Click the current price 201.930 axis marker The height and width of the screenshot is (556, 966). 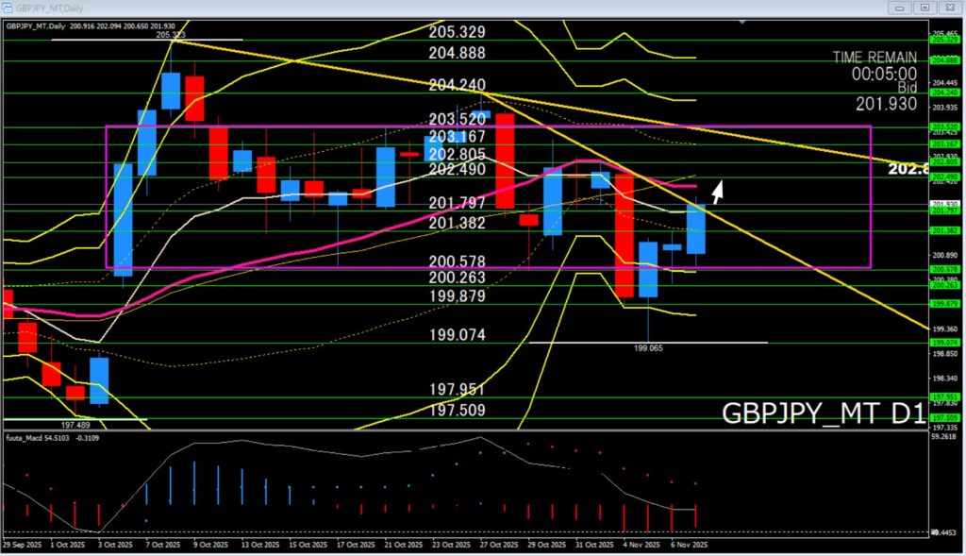(944, 204)
